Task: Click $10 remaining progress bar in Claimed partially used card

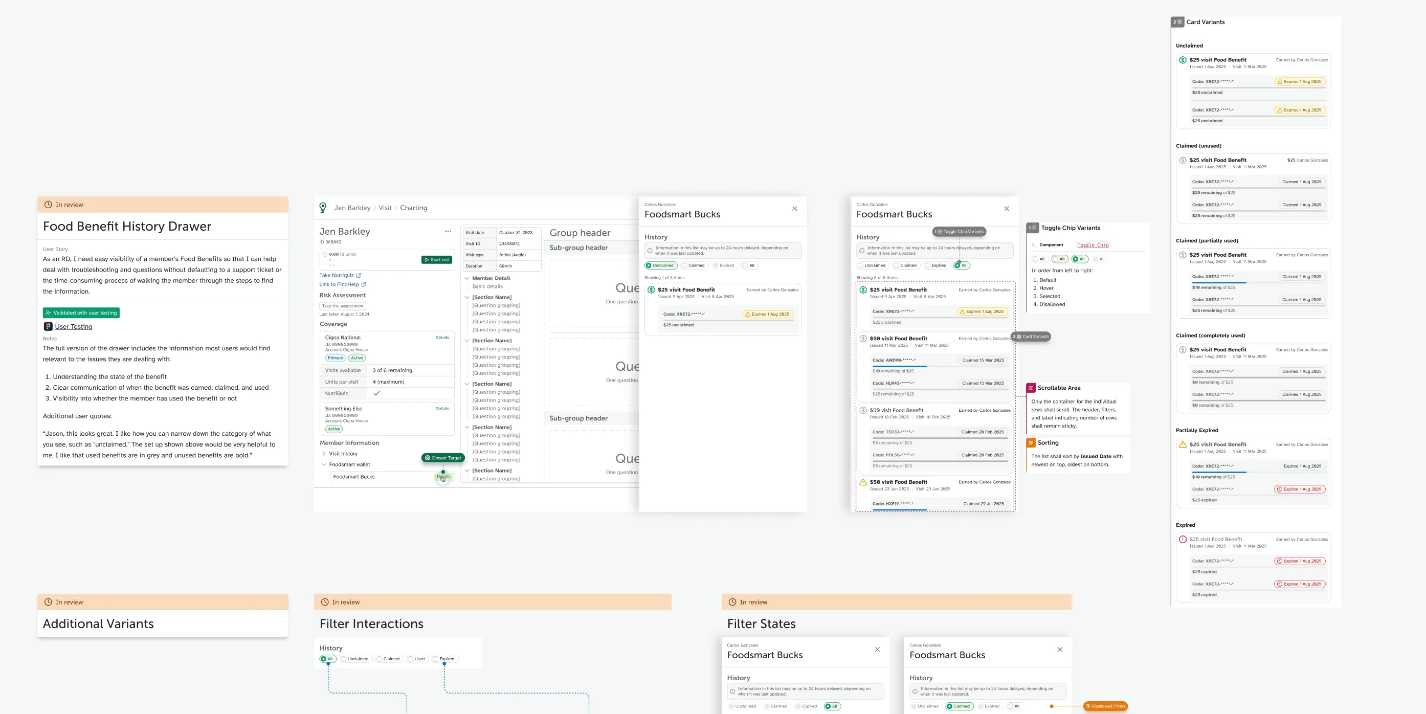Action: click(1259, 283)
